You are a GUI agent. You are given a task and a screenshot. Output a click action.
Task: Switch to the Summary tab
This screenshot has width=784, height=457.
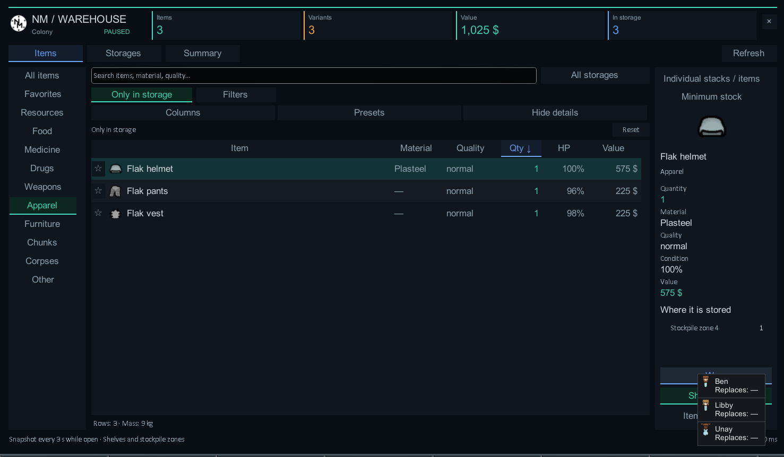202,53
